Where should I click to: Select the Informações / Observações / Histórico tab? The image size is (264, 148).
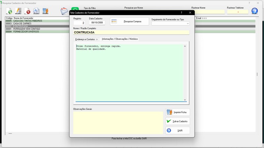[x=120, y=39]
